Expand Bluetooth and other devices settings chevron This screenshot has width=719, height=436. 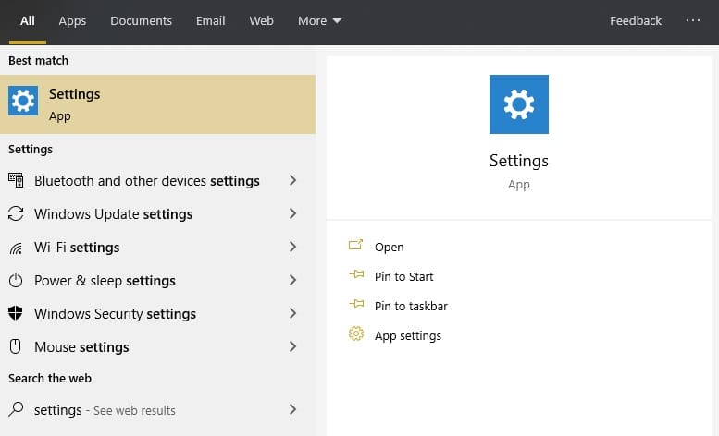[292, 181]
